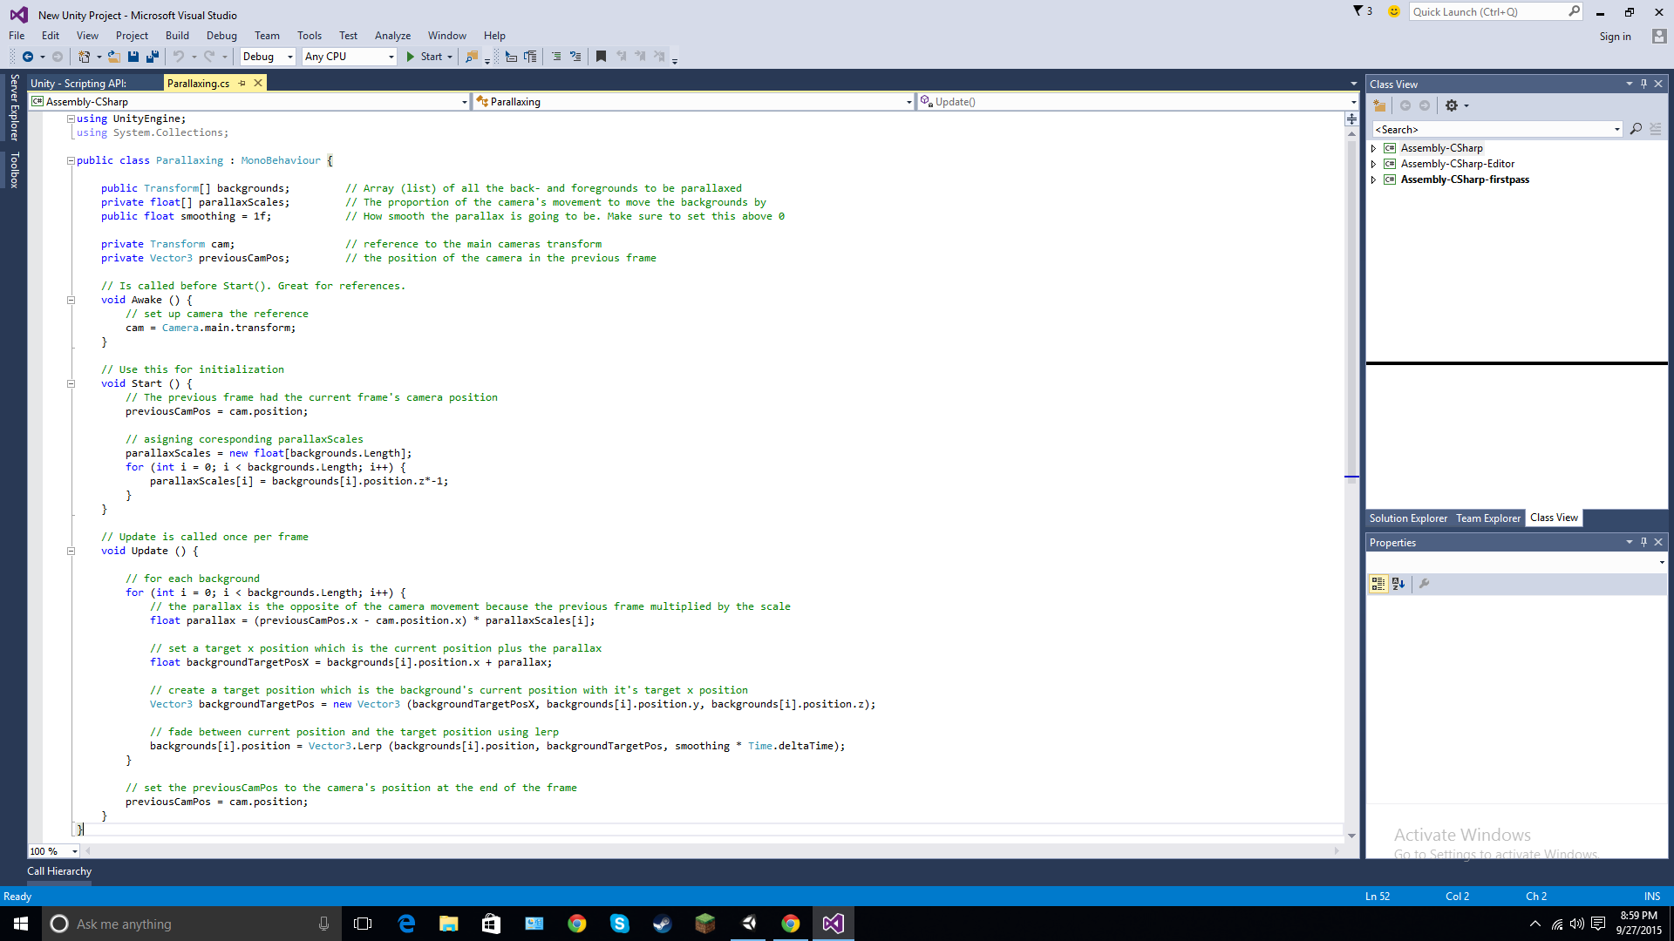Switch to the Solution Explorer tab
Screen dimensions: 1674x941
(x=1408, y=518)
